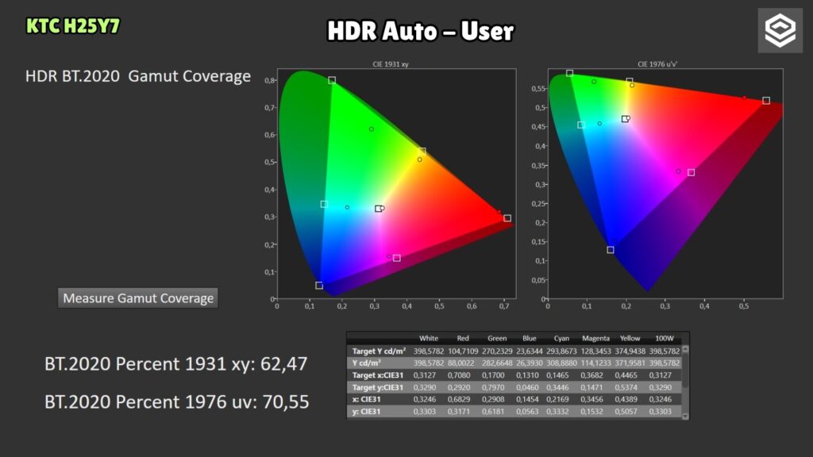
Task: Click the 'CIE 1976 u'v'' chart title
Action: point(657,64)
